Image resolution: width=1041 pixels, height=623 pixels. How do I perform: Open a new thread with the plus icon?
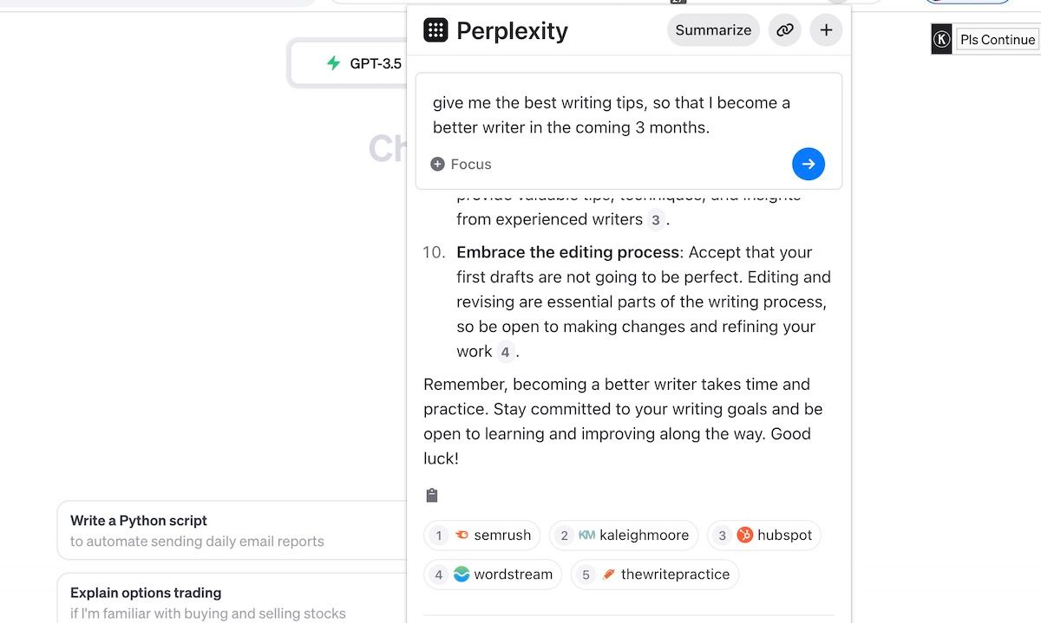[826, 29]
